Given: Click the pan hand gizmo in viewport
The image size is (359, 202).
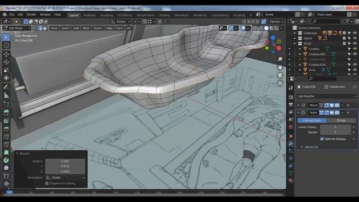Looking at the screenshot, I should pos(280,67).
